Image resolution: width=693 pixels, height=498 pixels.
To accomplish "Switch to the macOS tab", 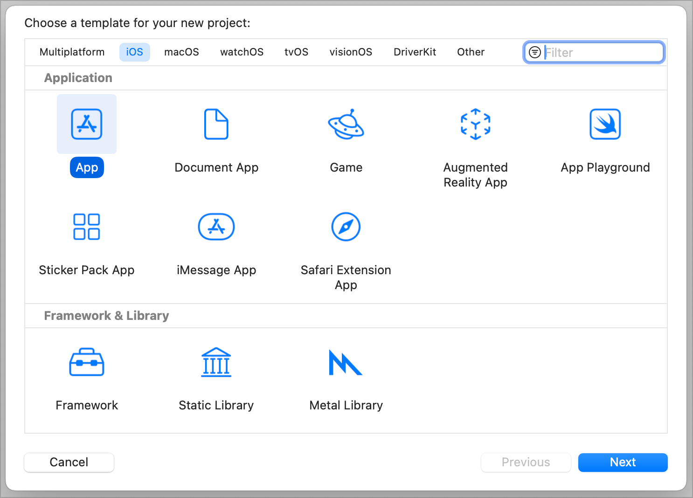I will click(x=181, y=52).
